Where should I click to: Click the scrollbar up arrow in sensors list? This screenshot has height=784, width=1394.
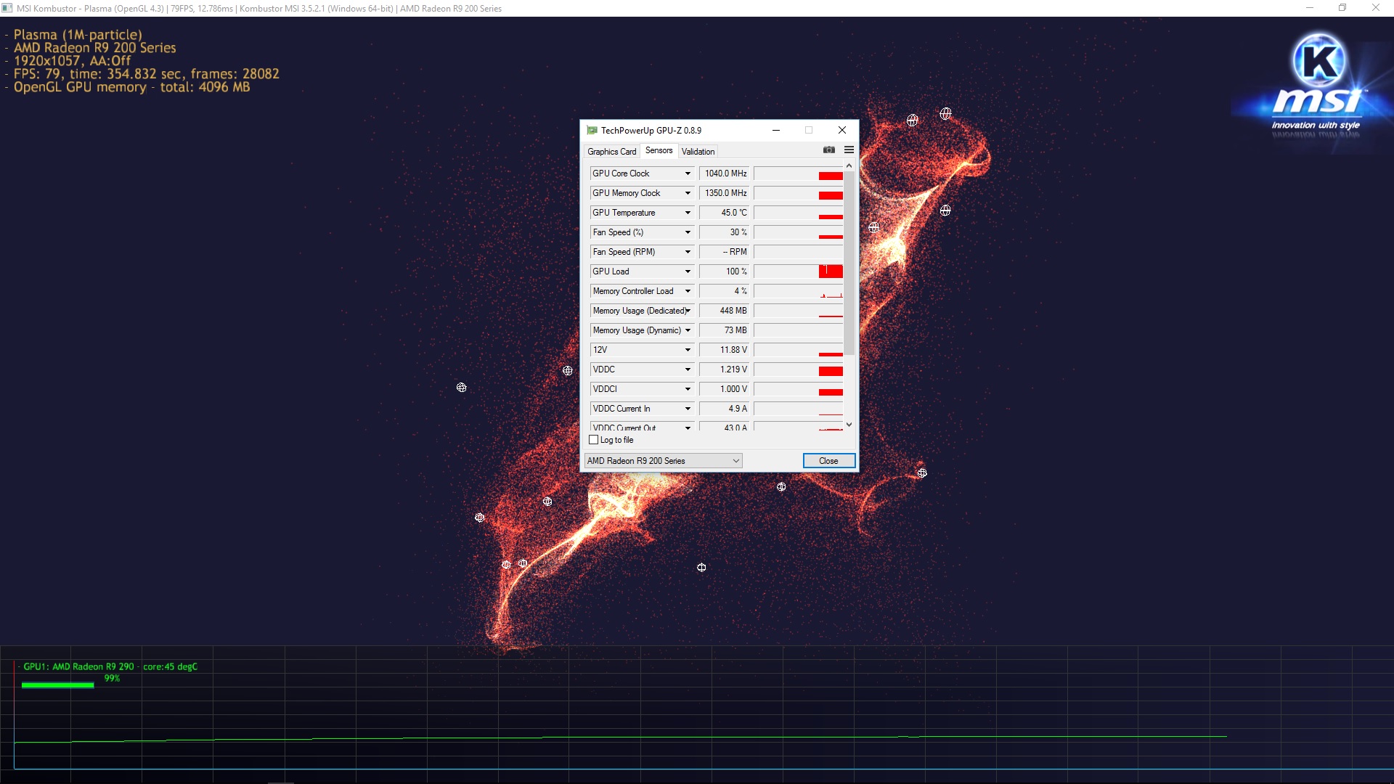coord(849,166)
